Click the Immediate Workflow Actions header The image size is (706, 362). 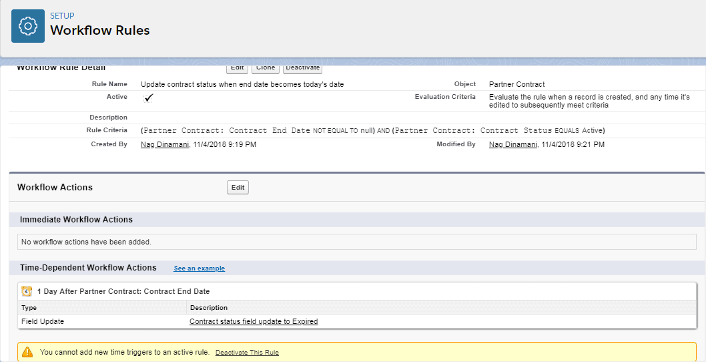76,220
